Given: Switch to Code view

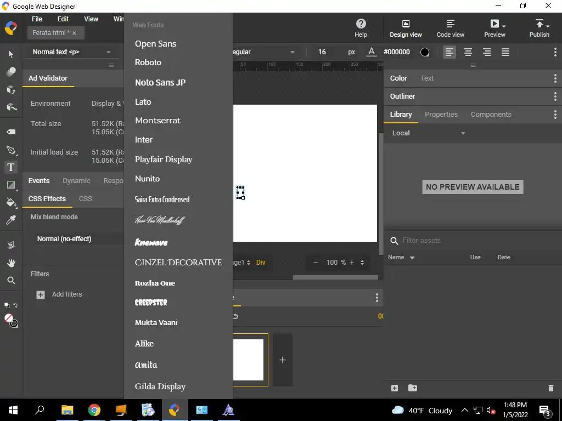Looking at the screenshot, I should [x=450, y=28].
